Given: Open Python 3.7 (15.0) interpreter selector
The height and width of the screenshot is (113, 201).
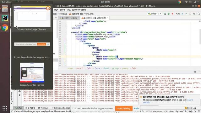Looking at the screenshot, I should click(x=184, y=111).
